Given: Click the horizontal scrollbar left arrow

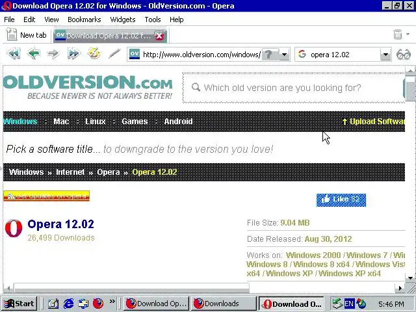Looking at the screenshot, I should [x=8, y=288].
